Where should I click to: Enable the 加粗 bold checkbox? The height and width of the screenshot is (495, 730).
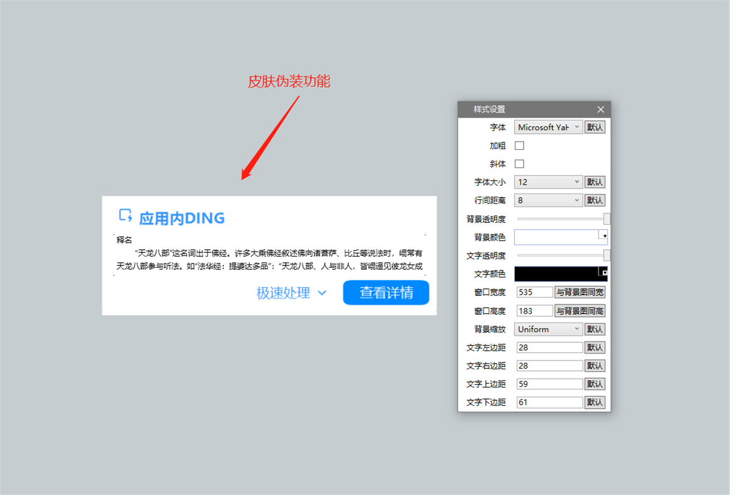[519, 145]
